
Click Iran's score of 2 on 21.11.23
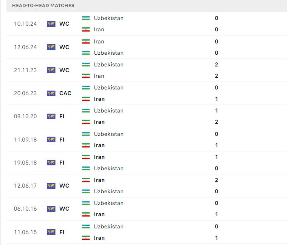coord(216,76)
